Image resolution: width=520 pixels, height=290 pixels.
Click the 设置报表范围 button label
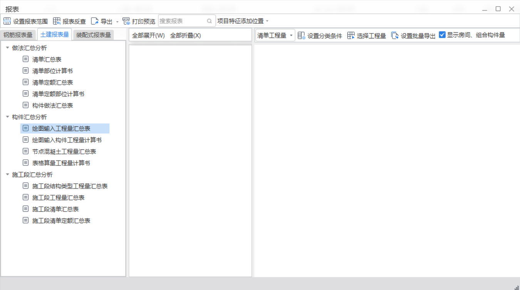(x=30, y=22)
